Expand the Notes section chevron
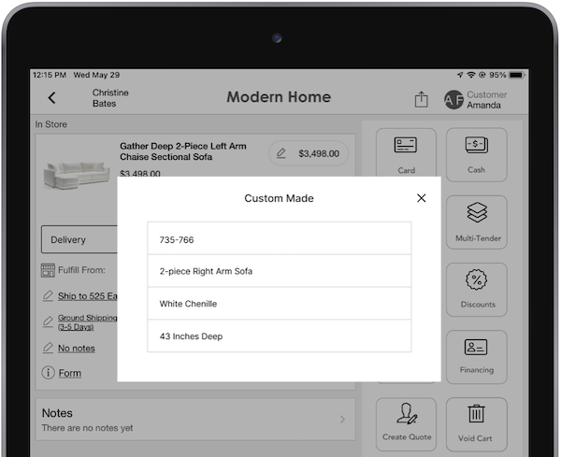Viewport: 561px width, 457px height. point(342,419)
